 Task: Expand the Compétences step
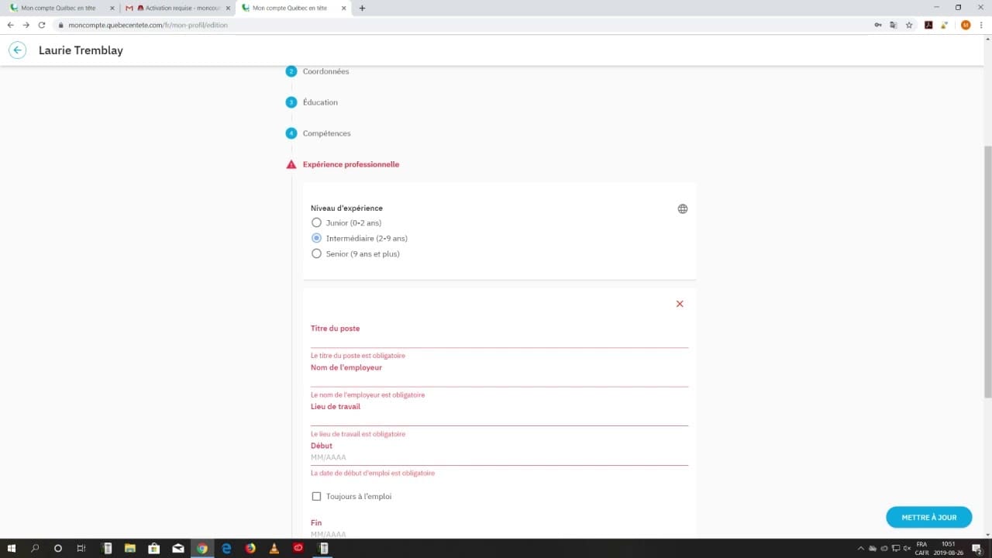pyautogui.click(x=326, y=133)
